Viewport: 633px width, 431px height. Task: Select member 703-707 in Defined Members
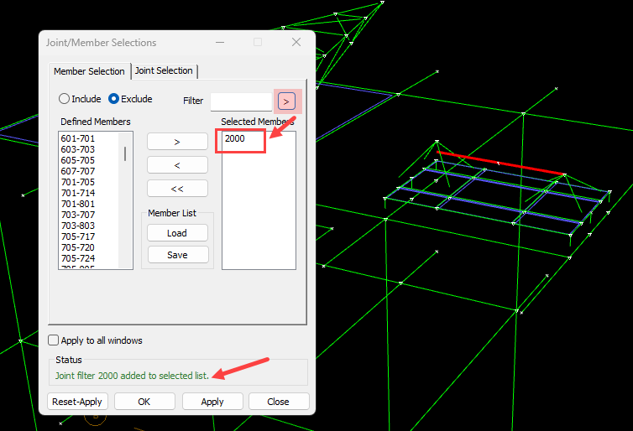pos(78,215)
